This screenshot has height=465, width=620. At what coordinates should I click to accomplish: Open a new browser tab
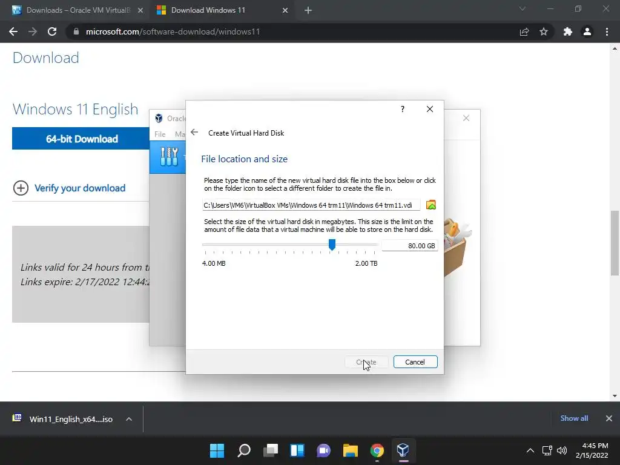click(308, 10)
